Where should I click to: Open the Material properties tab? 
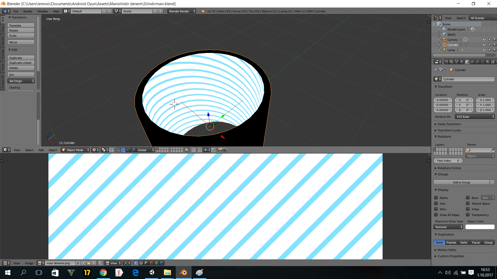pos(487,62)
